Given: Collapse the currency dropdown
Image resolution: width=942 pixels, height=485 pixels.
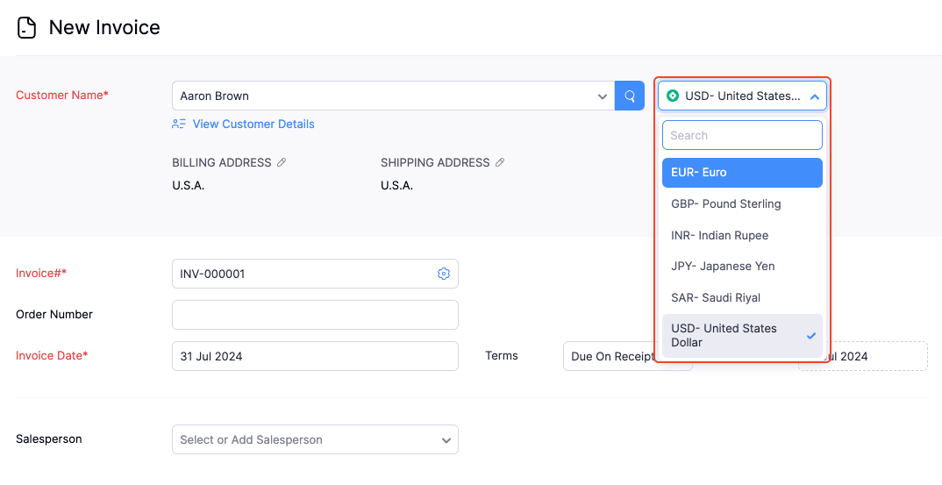Looking at the screenshot, I should [x=814, y=96].
